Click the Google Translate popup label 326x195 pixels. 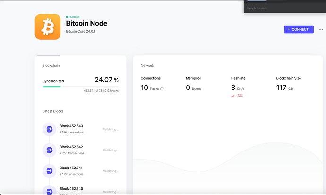click(x=257, y=8)
